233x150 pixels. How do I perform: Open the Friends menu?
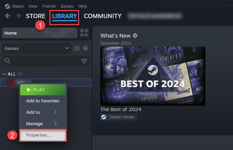click(49, 6)
